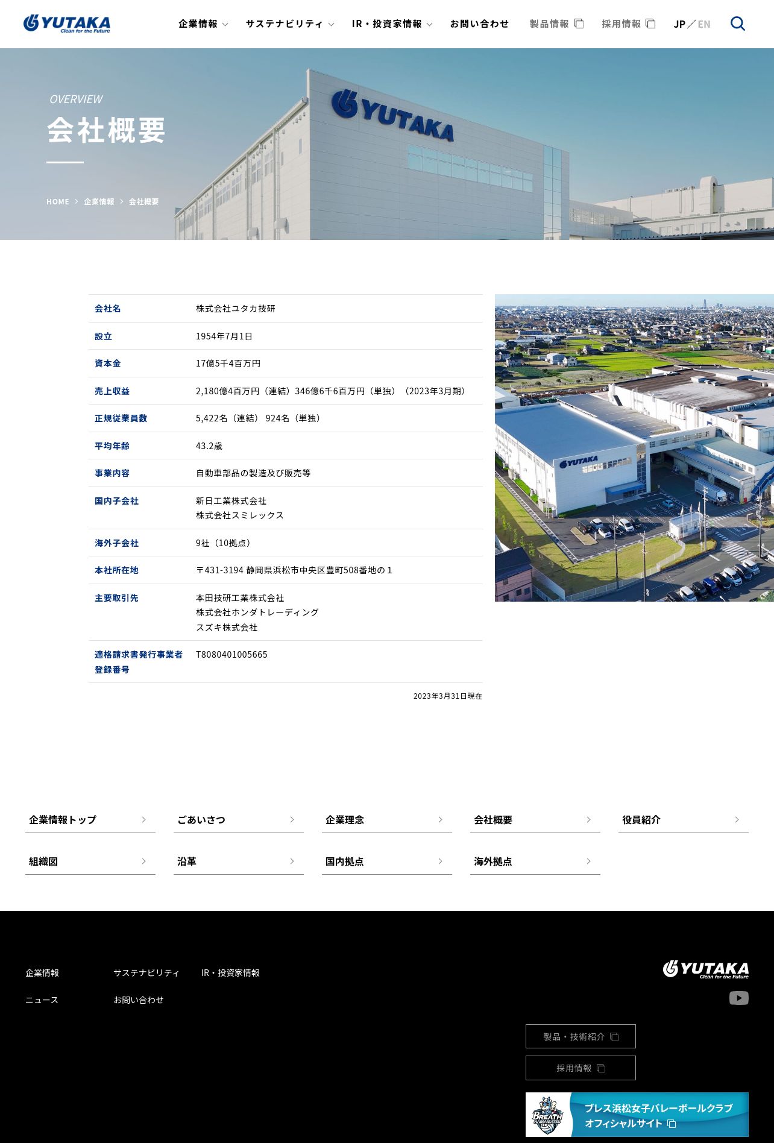
Task: Open サステナビリティ in the top navigation
Action: click(x=284, y=24)
